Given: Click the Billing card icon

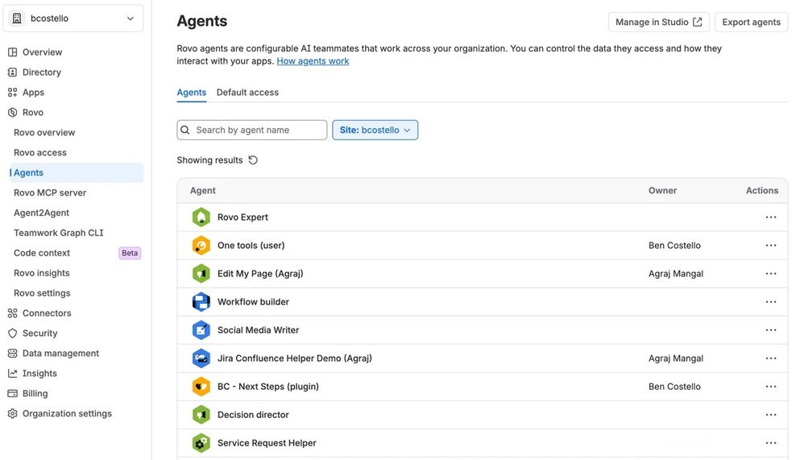Looking at the screenshot, I should tap(12, 393).
